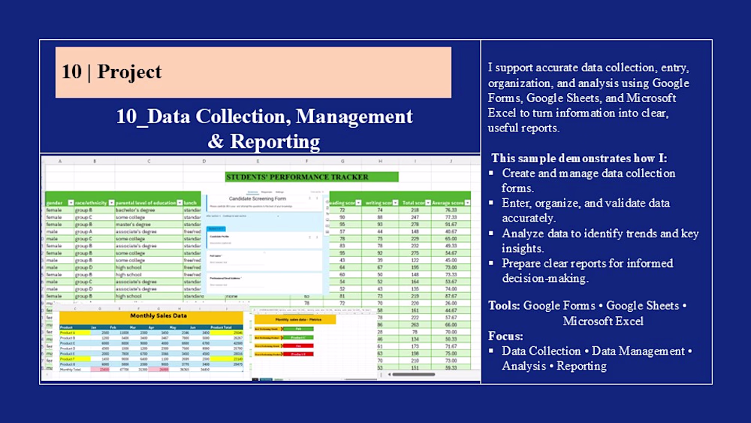Select the bachelor's degree cell
The image size is (751, 423).
click(x=149, y=210)
